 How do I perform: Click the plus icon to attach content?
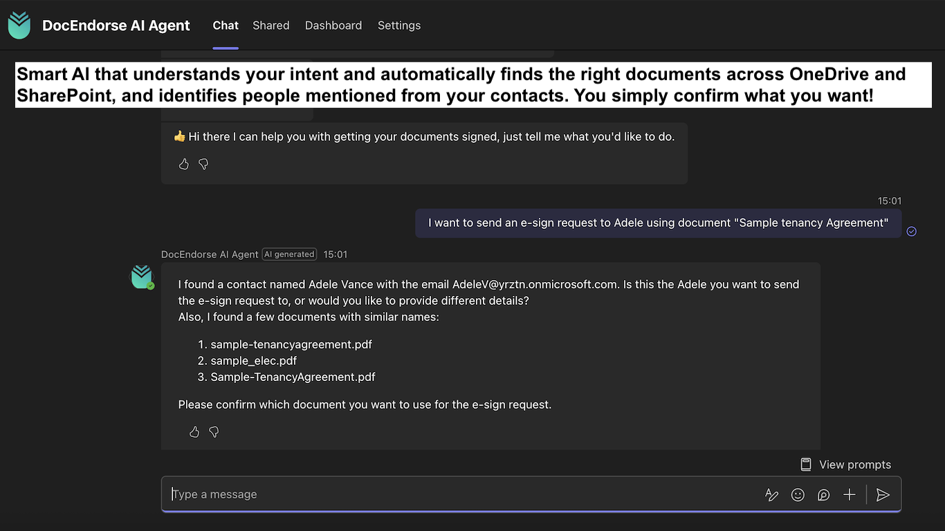849,494
